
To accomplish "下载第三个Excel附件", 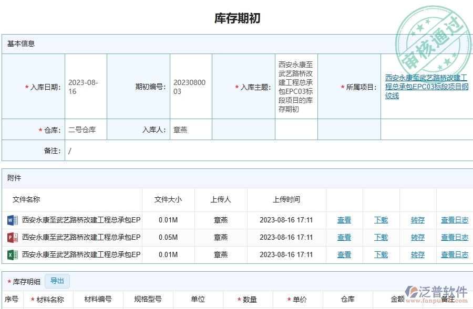I will (381, 254).
